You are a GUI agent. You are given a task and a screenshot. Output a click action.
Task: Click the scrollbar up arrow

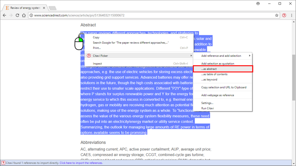click(x=294, y=22)
